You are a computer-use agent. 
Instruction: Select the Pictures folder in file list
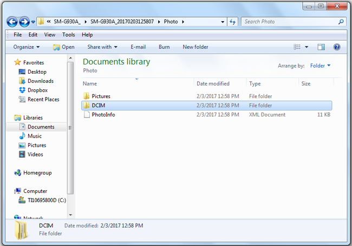[x=207, y=96]
